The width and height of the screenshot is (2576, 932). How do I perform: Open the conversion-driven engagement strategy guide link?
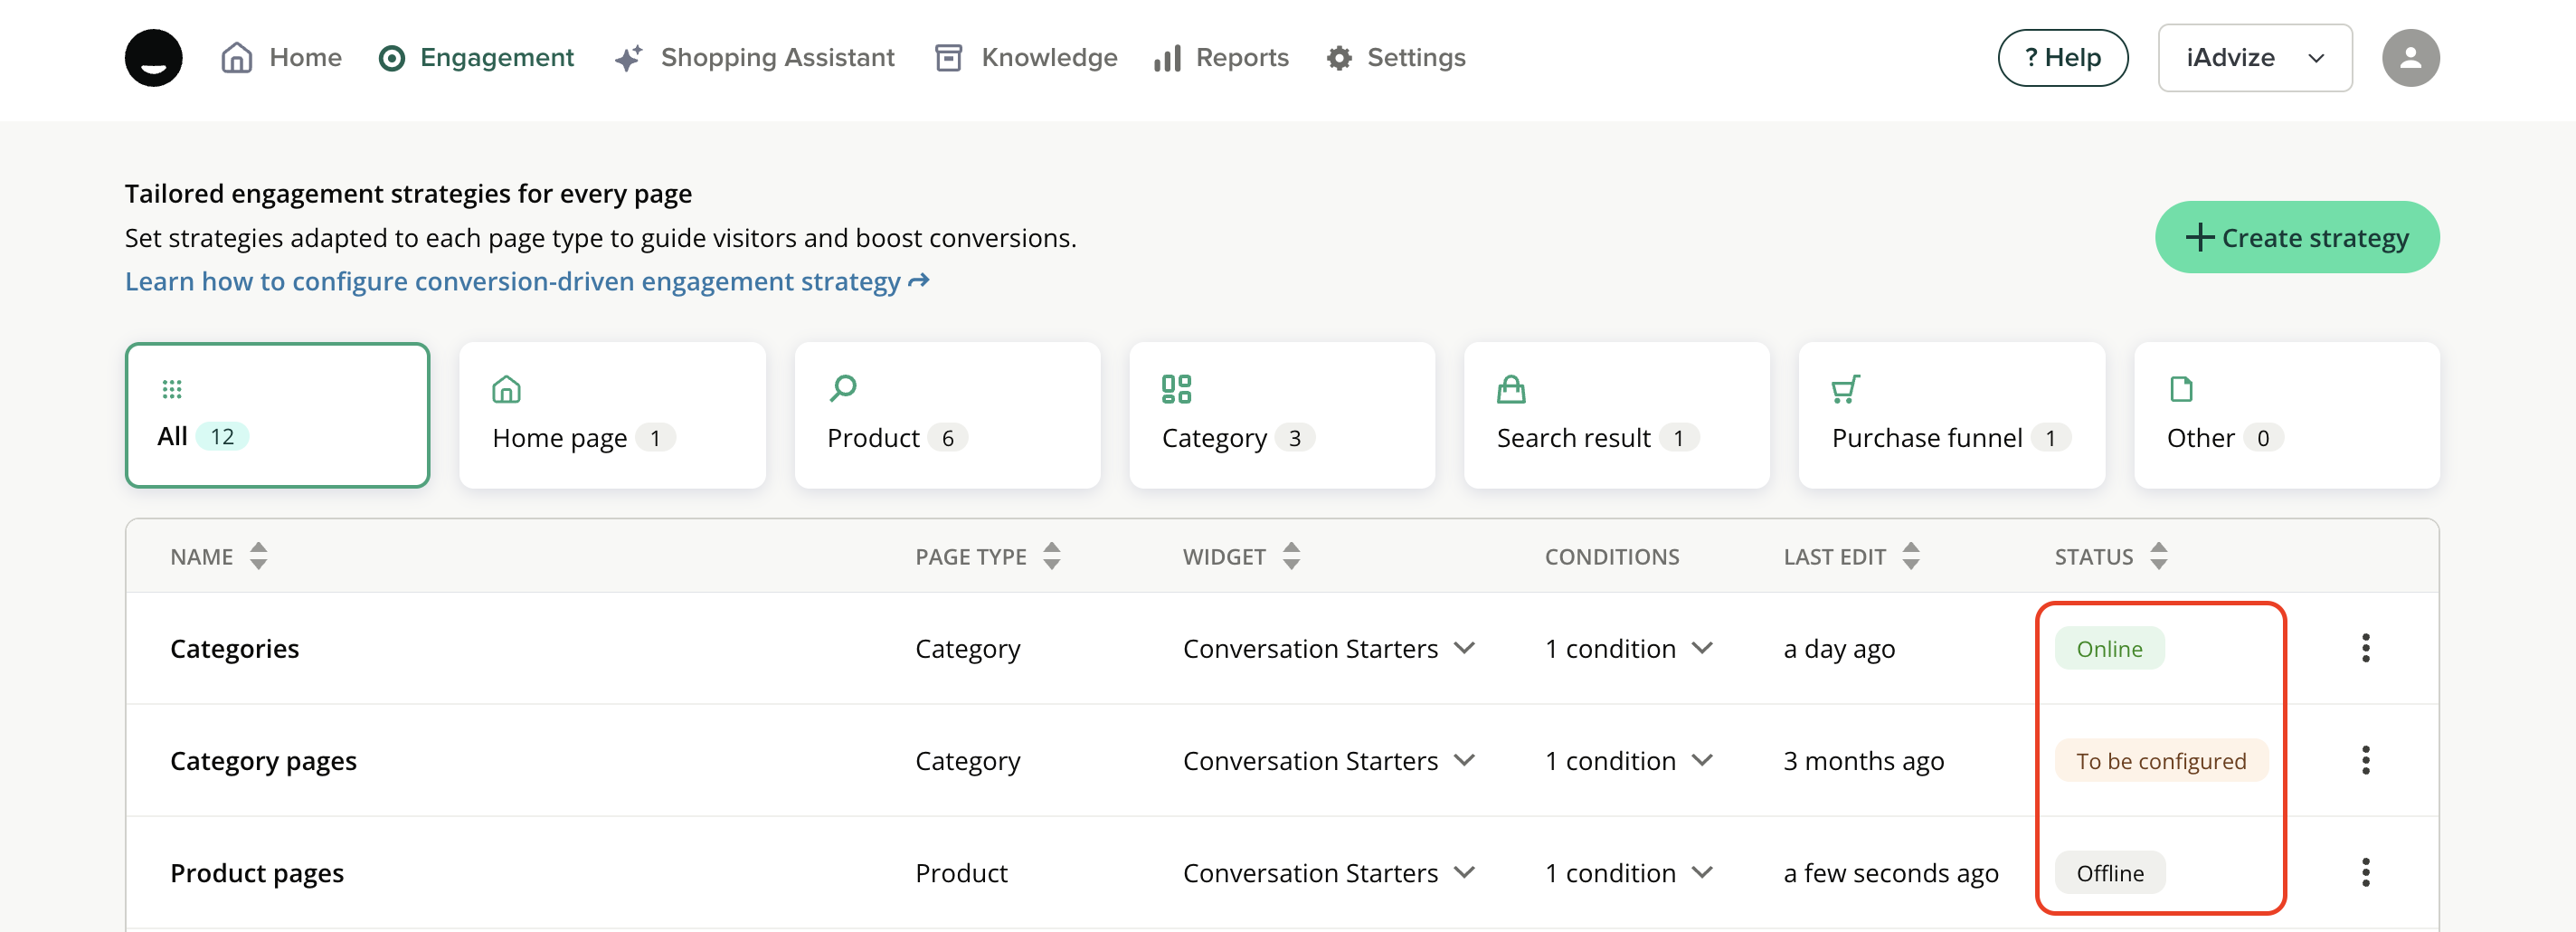[x=526, y=282]
